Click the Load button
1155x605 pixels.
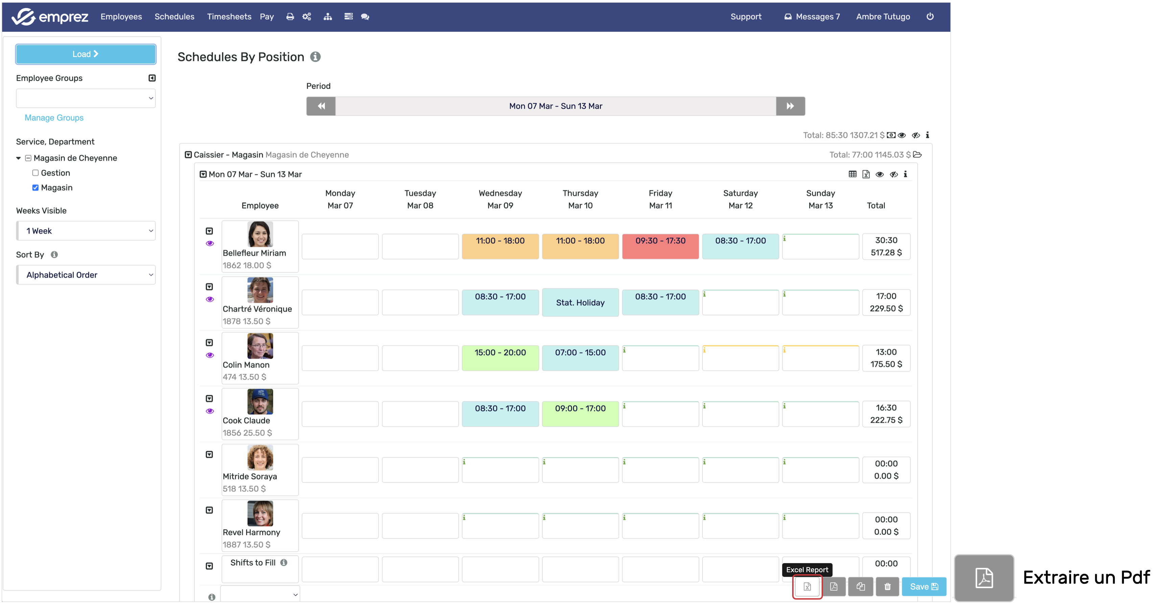point(86,54)
